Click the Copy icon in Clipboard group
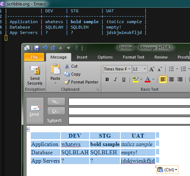This screenshot has height=176, width=190. click(x=67, y=74)
